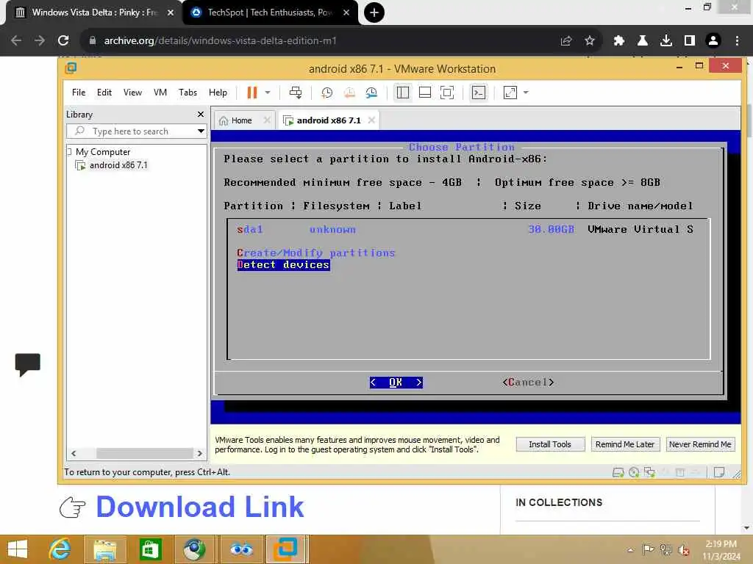The height and width of the screenshot is (564, 753).
Task: Click the revert to snapshot icon
Action: [x=349, y=93]
